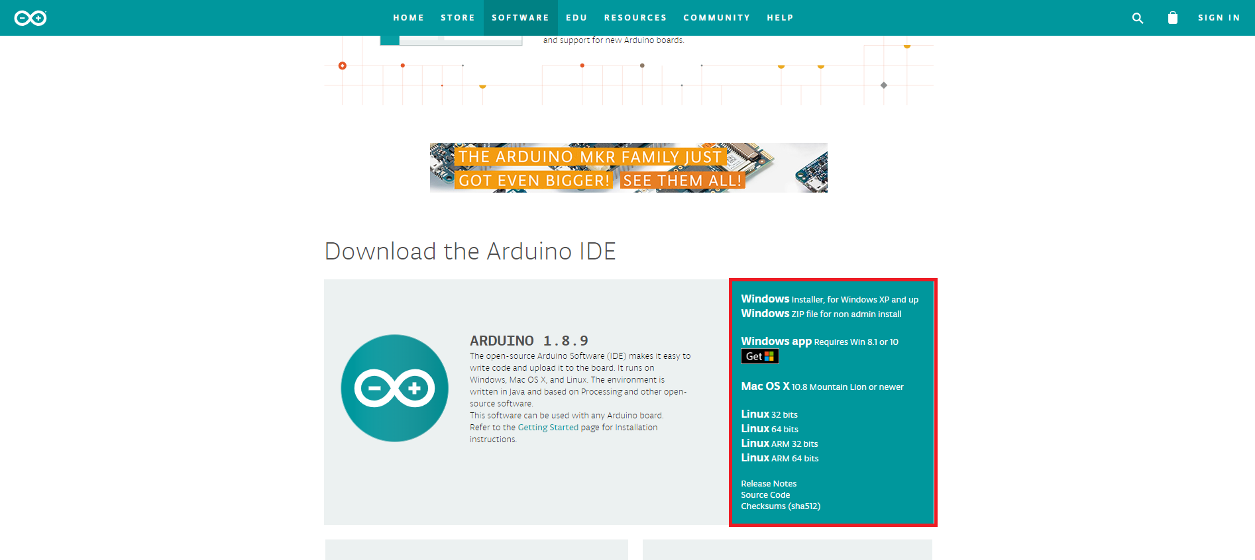Click the large Arduino IDE circle logo

coord(395,388)
